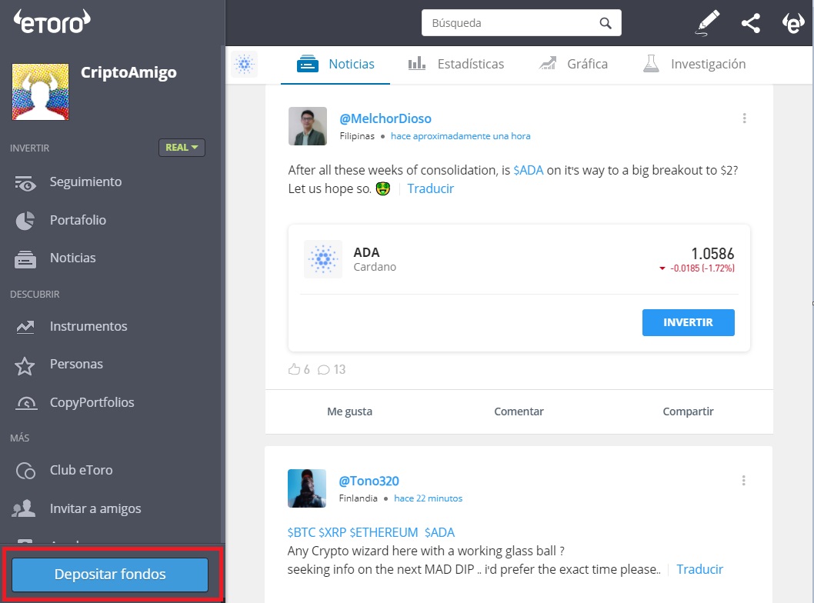Switch to the Estadísticas tab
The height and width of the screenshot is (603, 814).
[x=456, y=64]
